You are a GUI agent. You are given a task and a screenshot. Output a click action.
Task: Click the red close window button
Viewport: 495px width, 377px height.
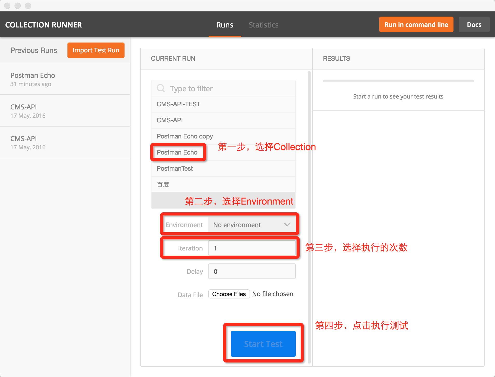pyautogui.click(x=8, y=5)
